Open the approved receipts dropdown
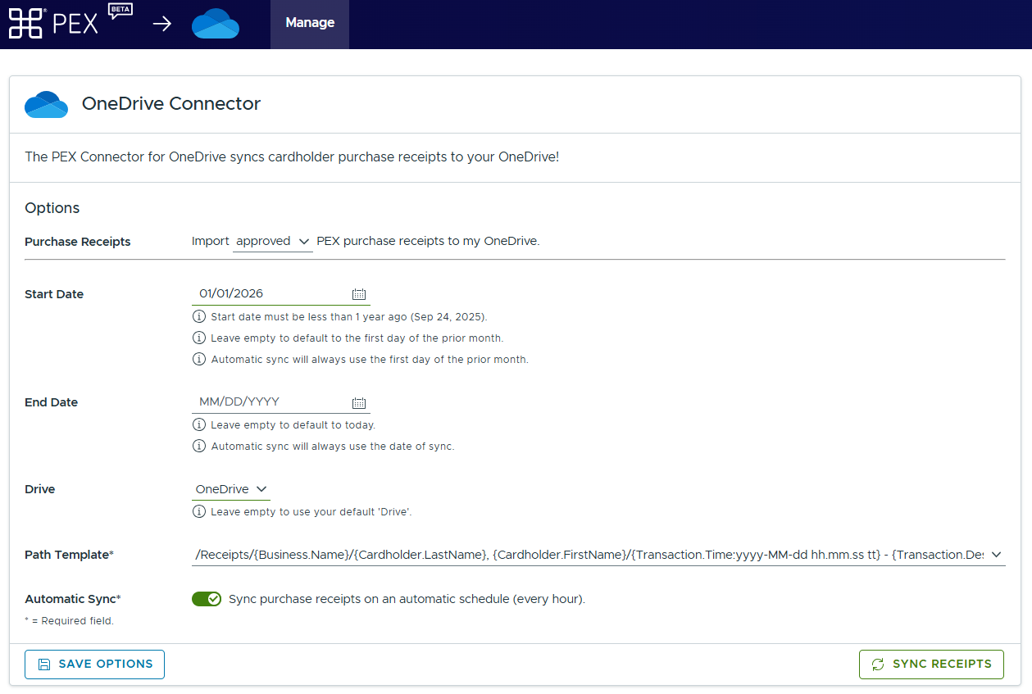The height and width of the screenshot is (694, 1032). tap(273, 242)
